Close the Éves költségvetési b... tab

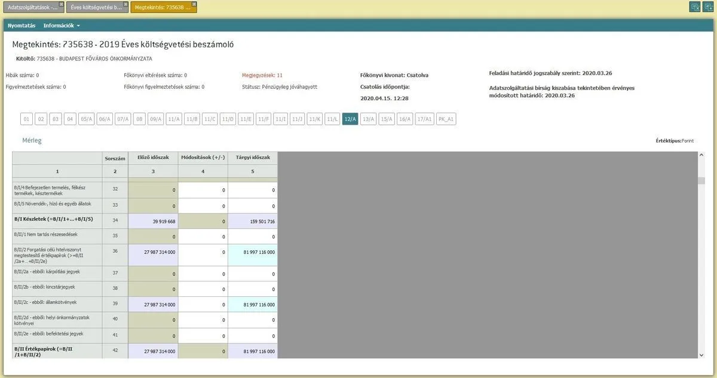pos(125,4)
